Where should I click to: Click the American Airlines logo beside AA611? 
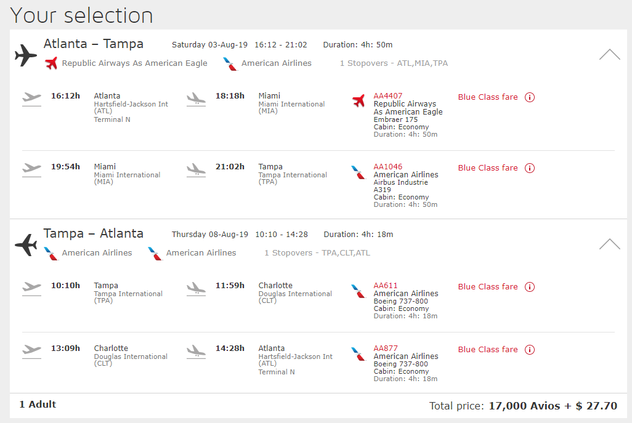(359, 291)
